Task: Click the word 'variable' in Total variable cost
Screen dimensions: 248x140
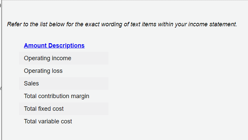Action: pyautogui.click(x=49, y=121)
